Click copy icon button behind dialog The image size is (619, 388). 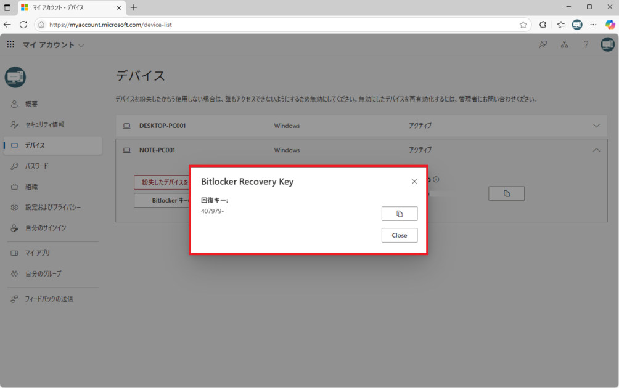click(507, 193)
